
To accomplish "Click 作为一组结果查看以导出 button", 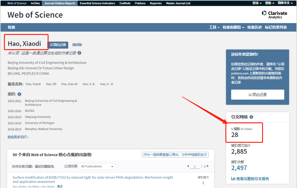I will [175, 155].
